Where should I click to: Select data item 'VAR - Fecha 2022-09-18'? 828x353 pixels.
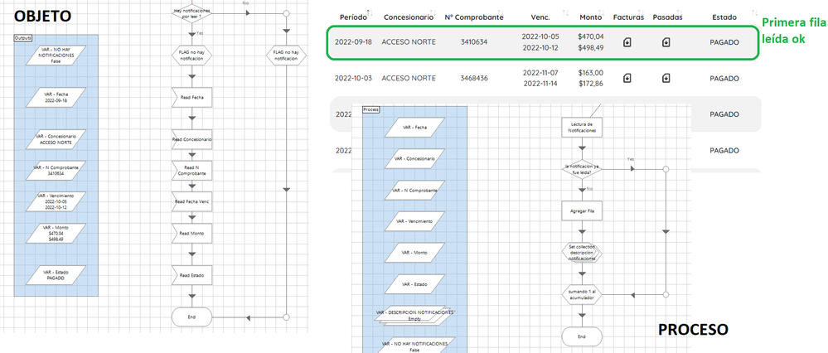(56, 97)
